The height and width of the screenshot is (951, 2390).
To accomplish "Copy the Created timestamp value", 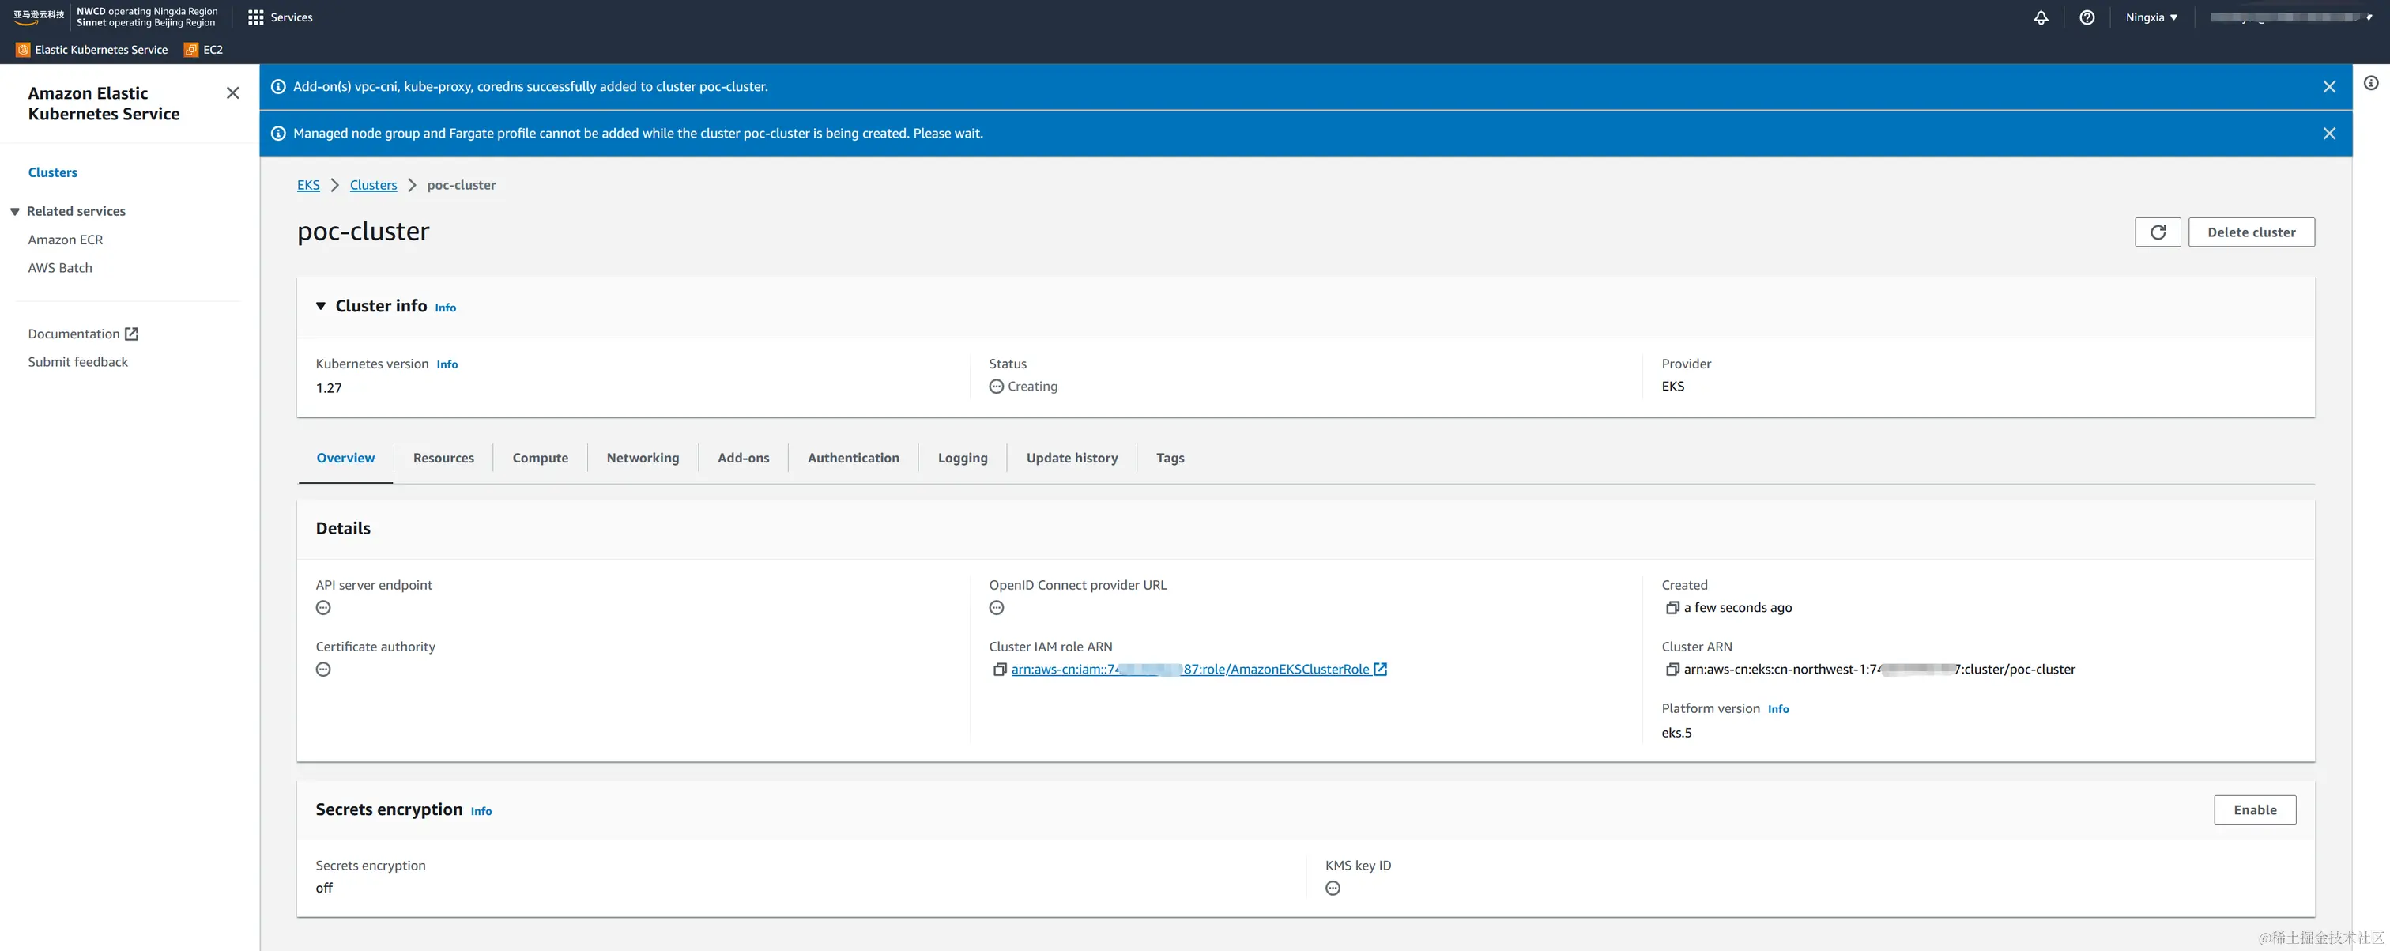I will (1672, 608).
